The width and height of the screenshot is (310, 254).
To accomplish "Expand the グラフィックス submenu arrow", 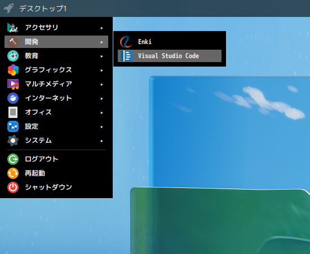I will click(101, 71).
